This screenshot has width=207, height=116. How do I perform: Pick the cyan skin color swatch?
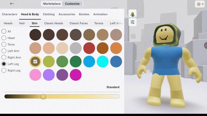coord(103,62)
